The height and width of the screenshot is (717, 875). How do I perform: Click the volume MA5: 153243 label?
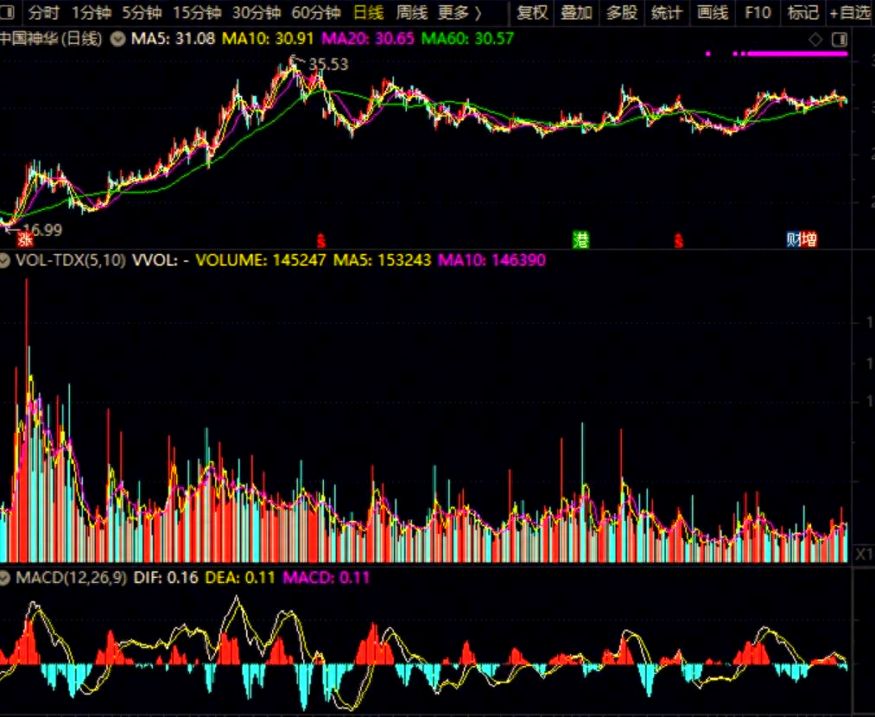(x=383, y=260)
